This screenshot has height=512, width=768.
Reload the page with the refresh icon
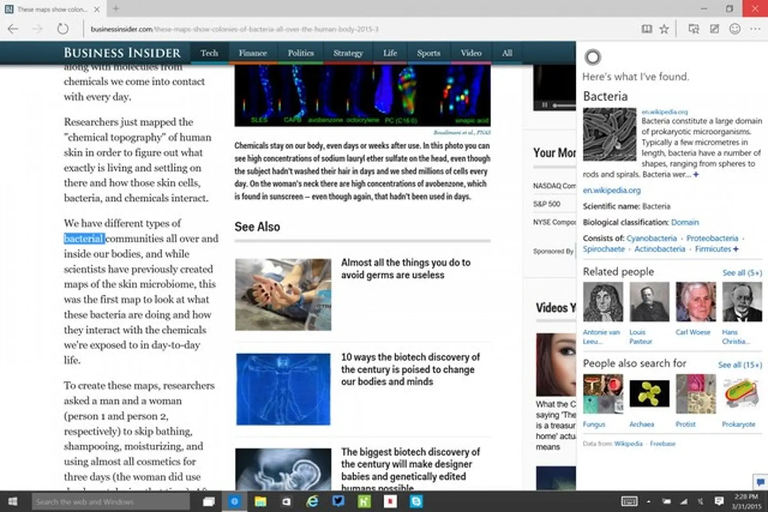[x=63, y=29]
